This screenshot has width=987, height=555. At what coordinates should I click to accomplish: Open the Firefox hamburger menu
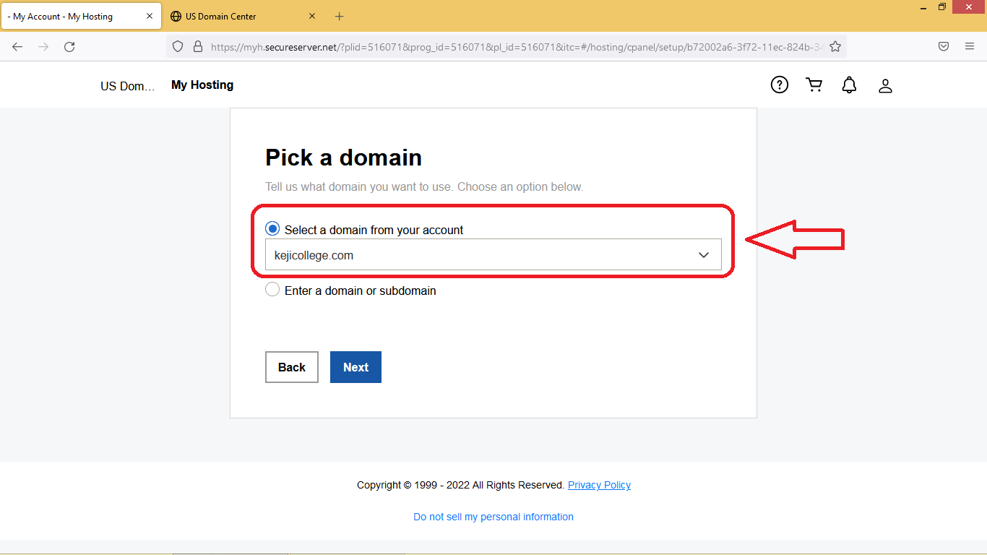click(x=970, y=47)
